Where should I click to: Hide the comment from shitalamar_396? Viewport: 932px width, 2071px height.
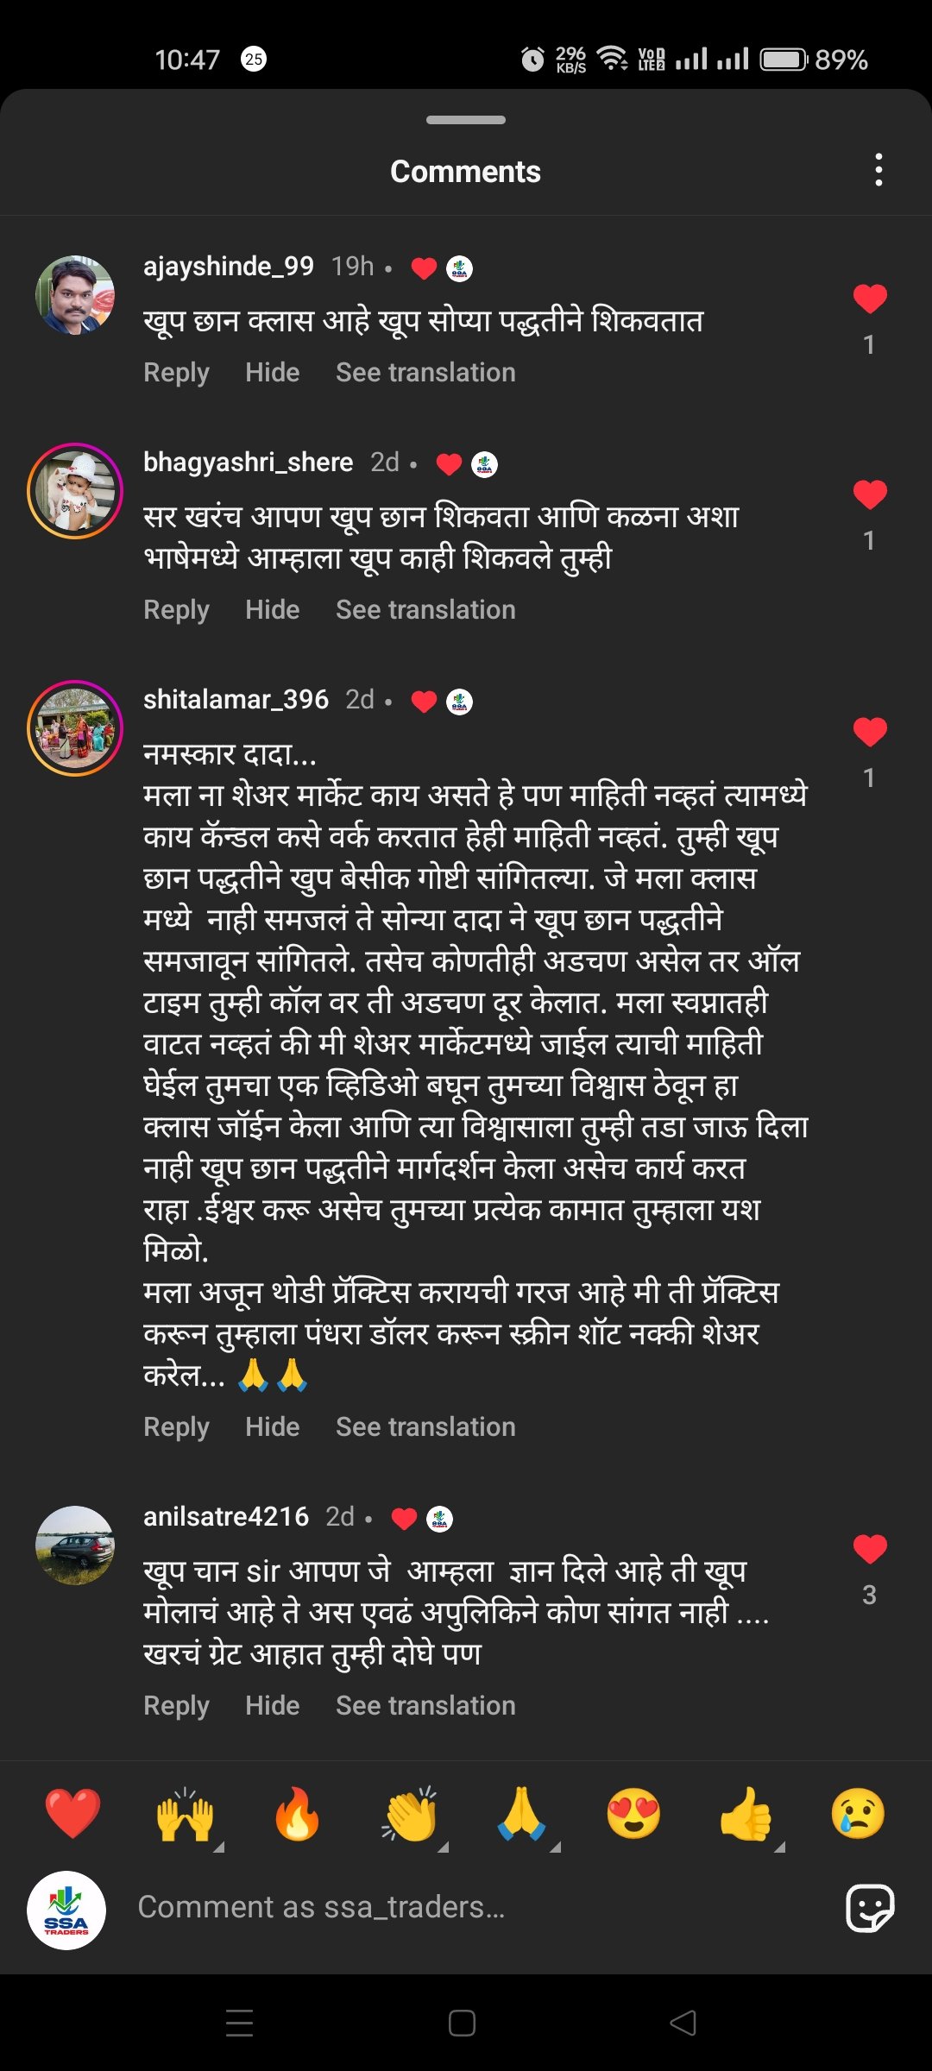tap(272, 1426)
